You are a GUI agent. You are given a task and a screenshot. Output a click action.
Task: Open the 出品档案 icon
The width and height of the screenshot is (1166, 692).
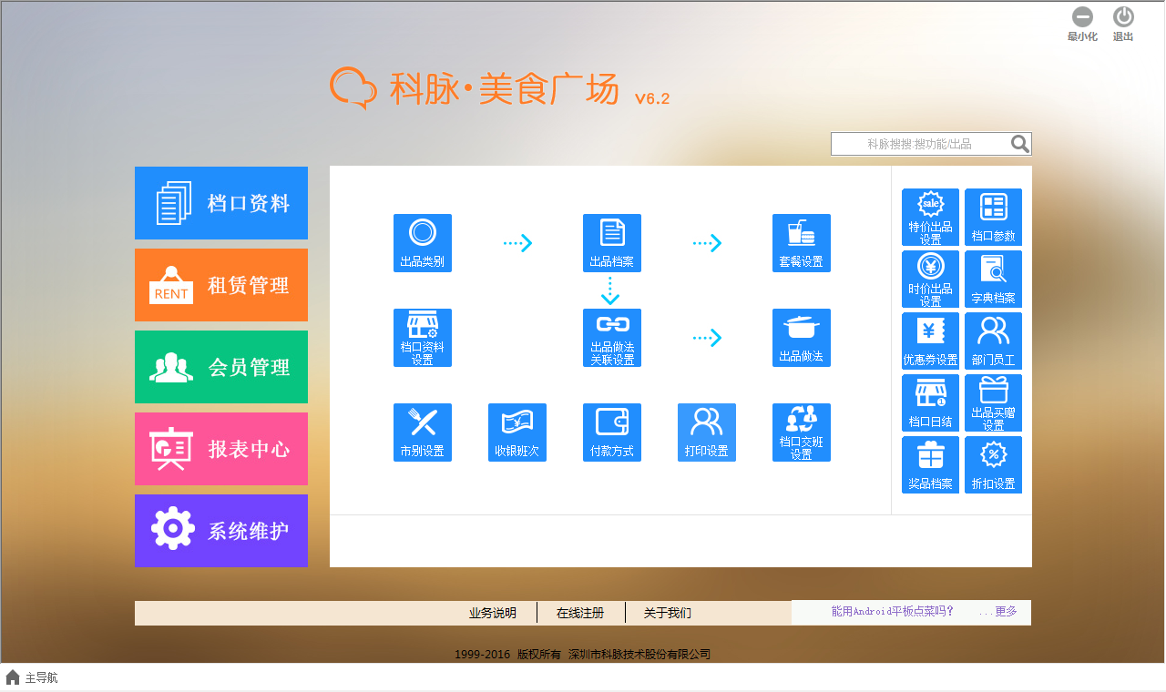pos(611,243)
